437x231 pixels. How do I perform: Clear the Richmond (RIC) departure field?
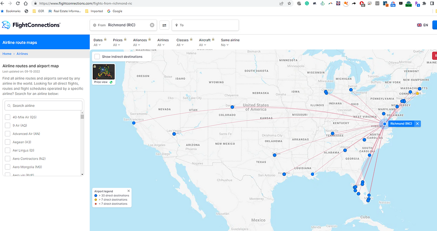click(152, 25)
